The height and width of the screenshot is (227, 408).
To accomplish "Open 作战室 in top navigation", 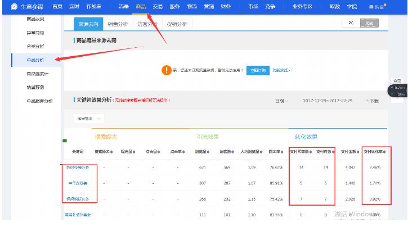I will pyautogui.click(x=93, y=7).
